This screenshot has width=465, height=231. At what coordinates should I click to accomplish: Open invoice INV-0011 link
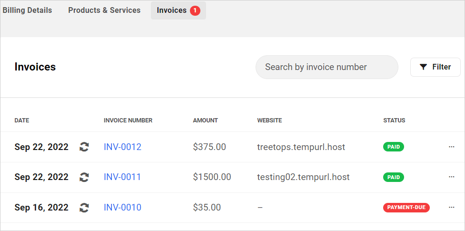(122, 177)
